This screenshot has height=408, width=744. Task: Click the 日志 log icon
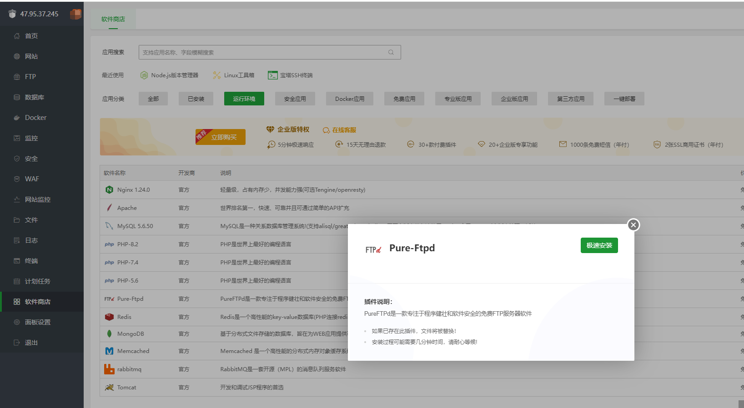point(17,240)
